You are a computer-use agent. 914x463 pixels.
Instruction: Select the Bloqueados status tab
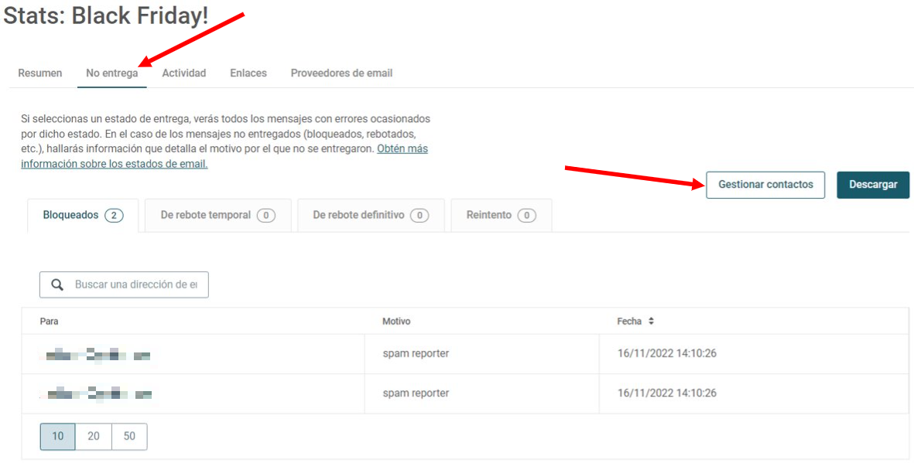click(x=83, y=216)
